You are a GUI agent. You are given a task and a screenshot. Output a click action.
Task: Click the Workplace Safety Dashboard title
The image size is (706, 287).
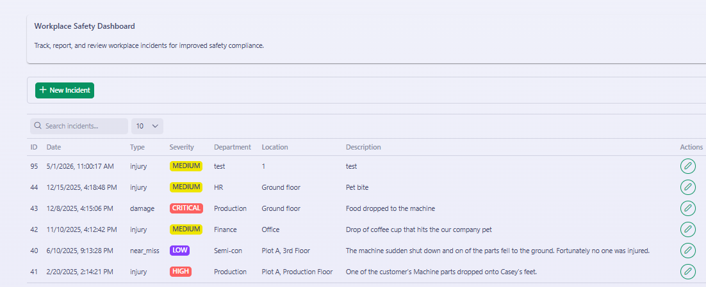click(85, 26)
